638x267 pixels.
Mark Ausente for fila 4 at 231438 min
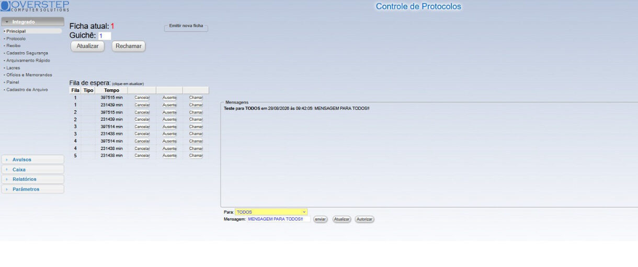pyautogui.click(x=169, y=148)
